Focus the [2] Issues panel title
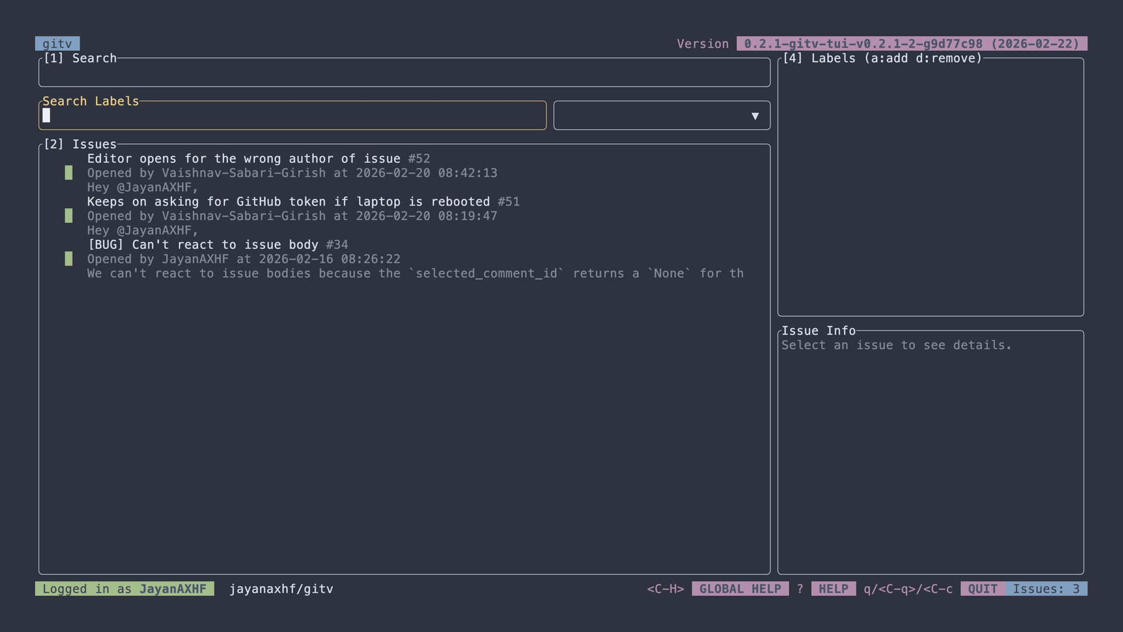 click(80, 144)
